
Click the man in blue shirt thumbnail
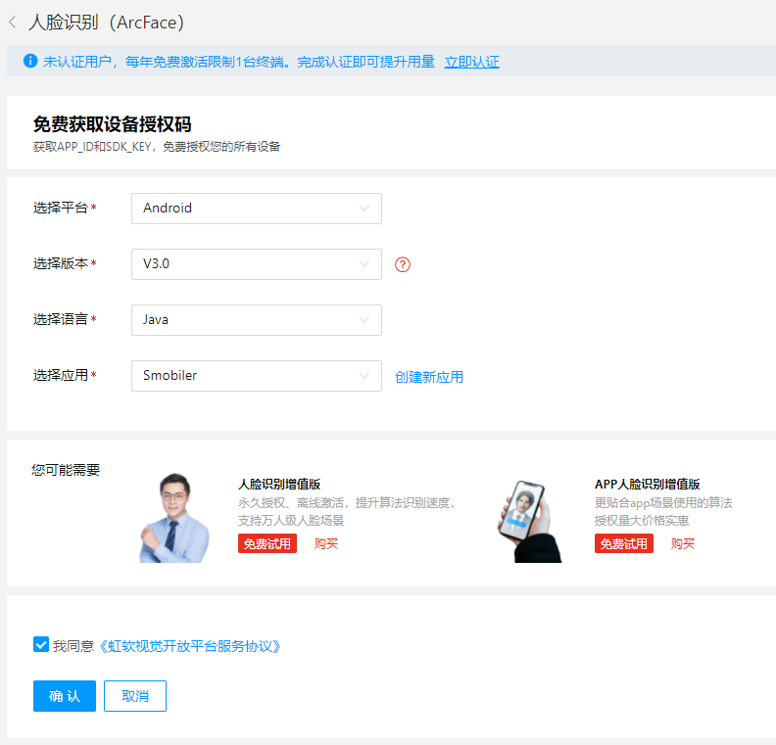[173, 518]
